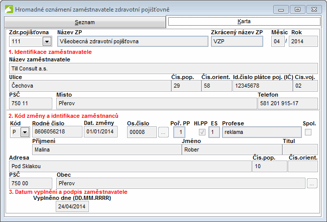Click the Ulice field containing Čechova
Viewport: 327px width, 222px height.
coord(90,86)
